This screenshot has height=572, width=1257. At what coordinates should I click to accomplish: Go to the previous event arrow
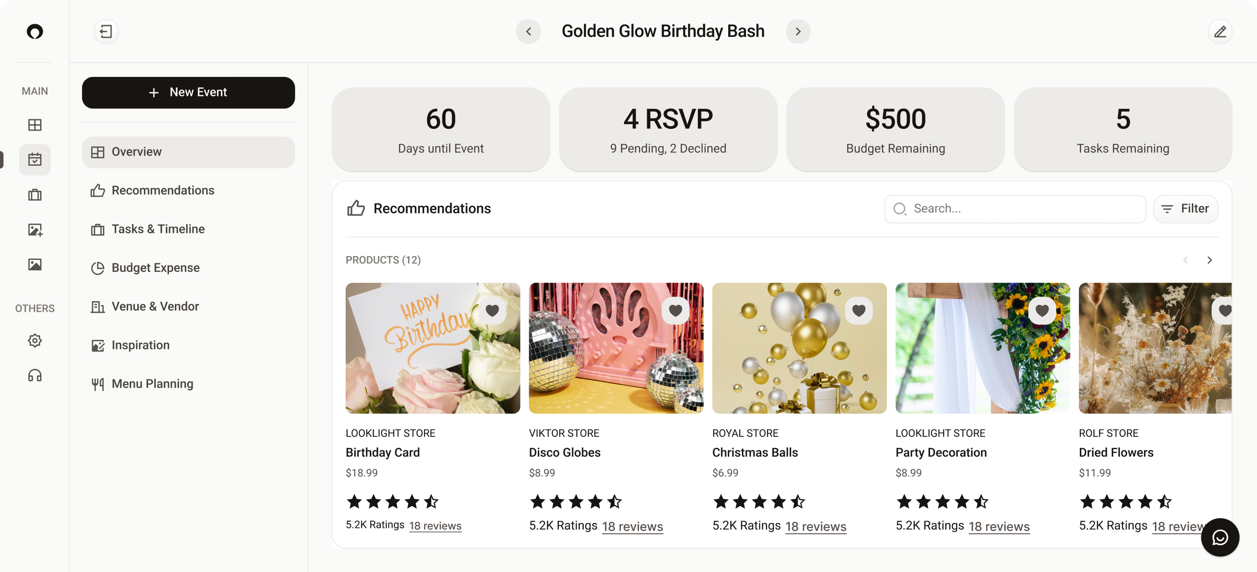[528, 32]
